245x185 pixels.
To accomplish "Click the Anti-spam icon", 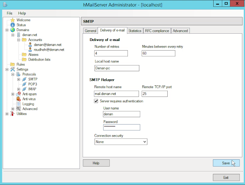I will tap(18, 94).
